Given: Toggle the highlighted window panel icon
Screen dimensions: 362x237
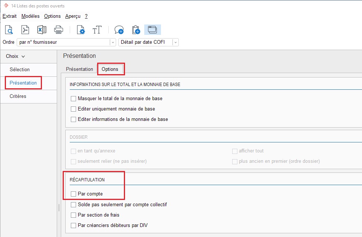Looking at the screenshot, I should 152,30.
